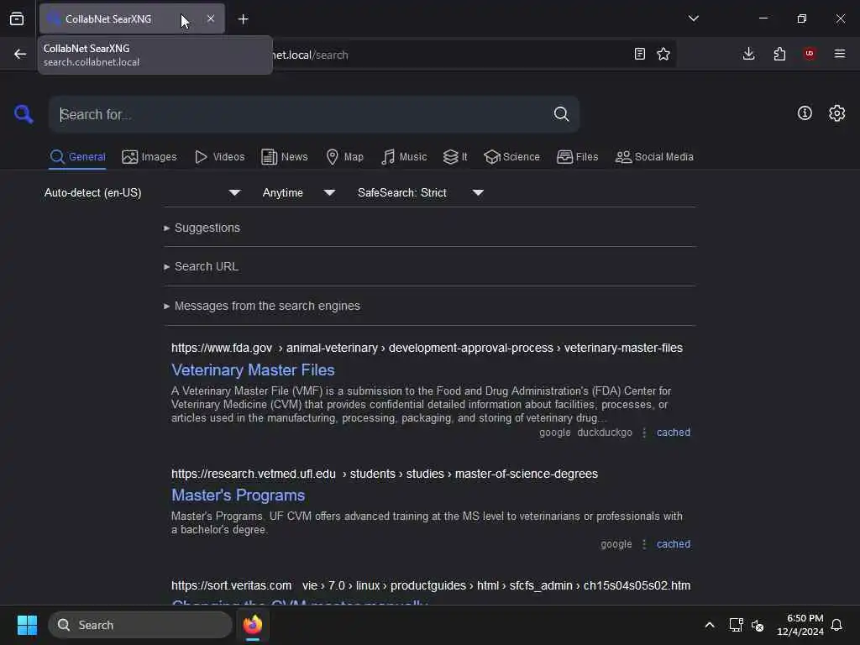Switch to the Science category tab
860x645 pixels.
point(511,157)
